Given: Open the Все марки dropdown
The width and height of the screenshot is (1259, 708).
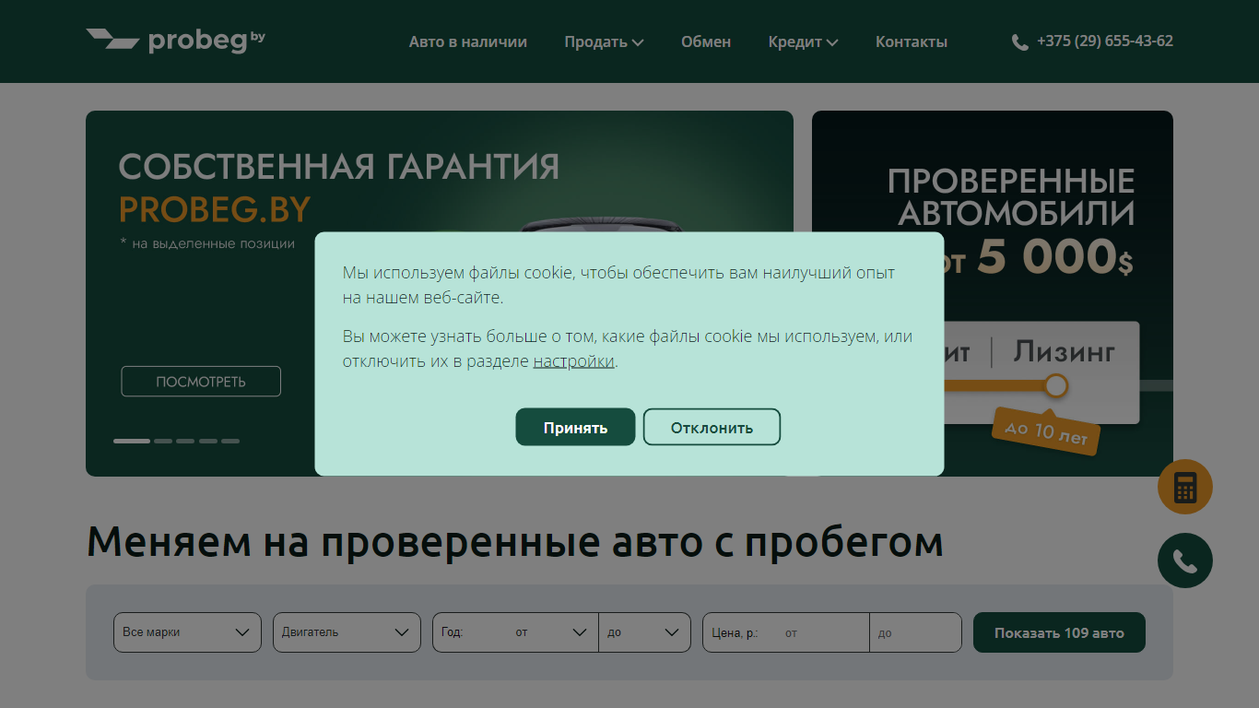Looking at the screenshot, I should coord(187,632).
